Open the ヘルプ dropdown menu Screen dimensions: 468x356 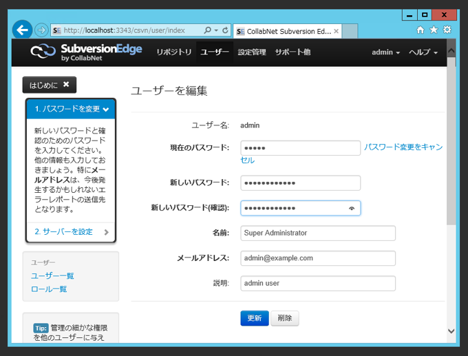423,52
